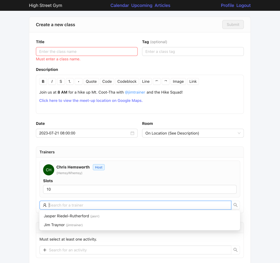Open the Calendar page

(119, 6)
